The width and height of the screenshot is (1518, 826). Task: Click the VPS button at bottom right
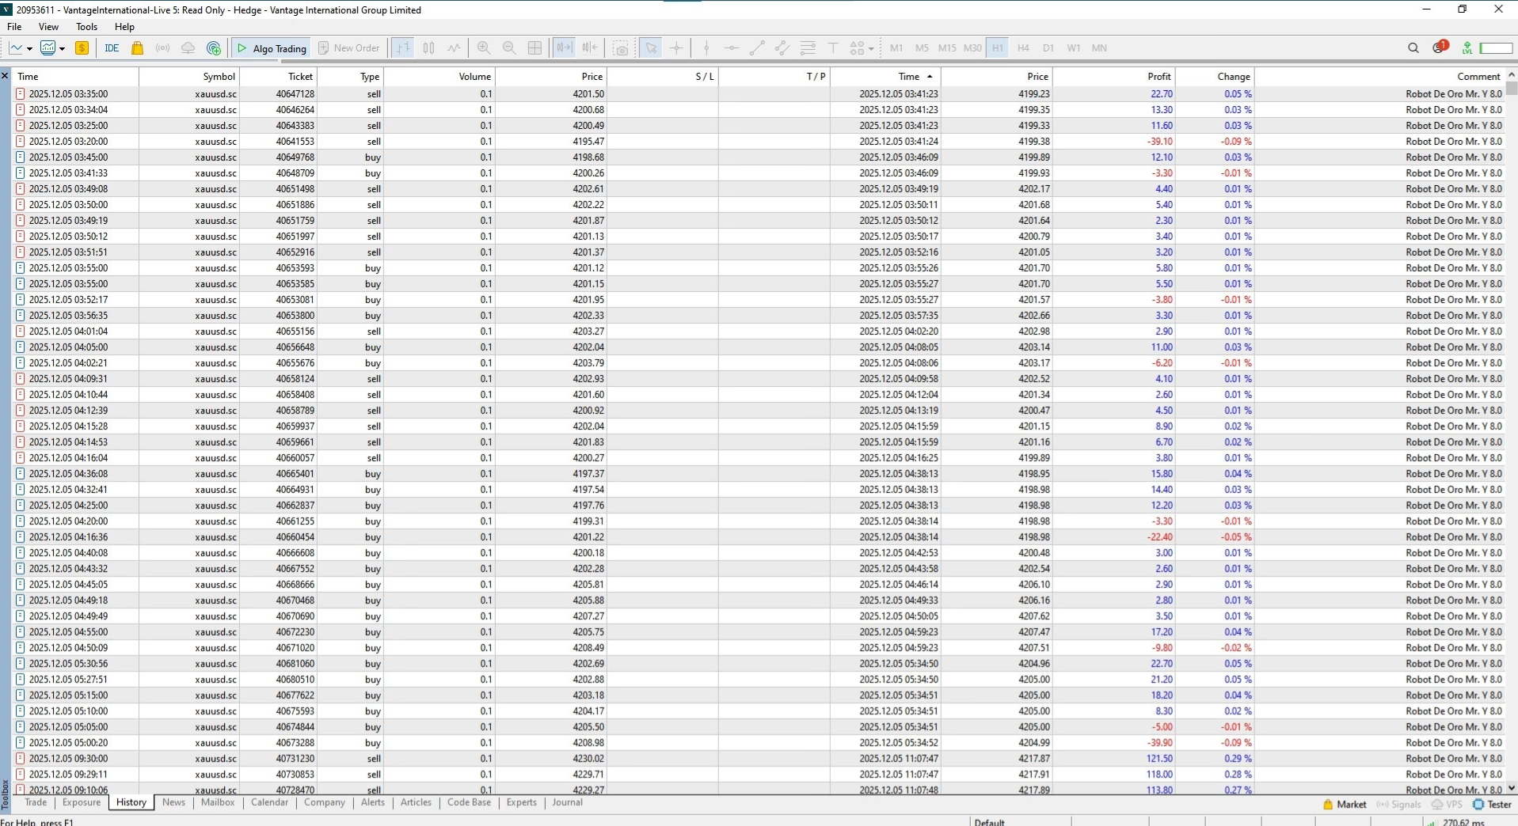(x=1447, y=805)
